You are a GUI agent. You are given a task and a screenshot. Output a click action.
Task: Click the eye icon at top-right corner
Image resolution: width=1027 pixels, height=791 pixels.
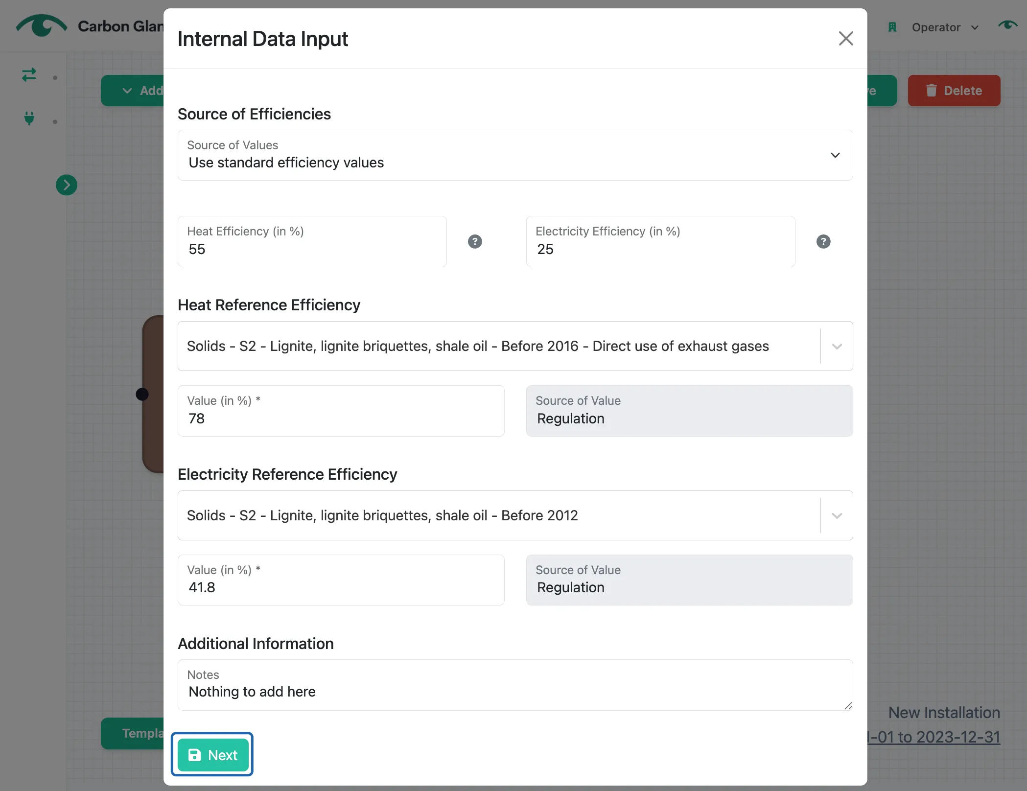tap(1007, 24)
